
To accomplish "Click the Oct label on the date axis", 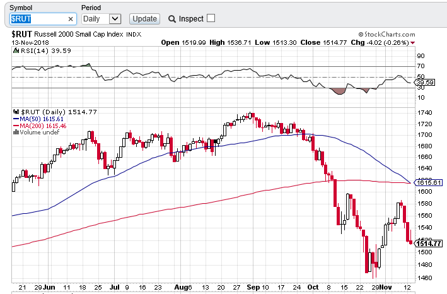I will [x=313, y=287].
